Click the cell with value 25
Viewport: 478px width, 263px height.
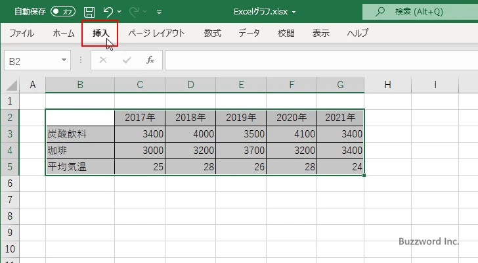pyautogui.click(x=140, y=167)
